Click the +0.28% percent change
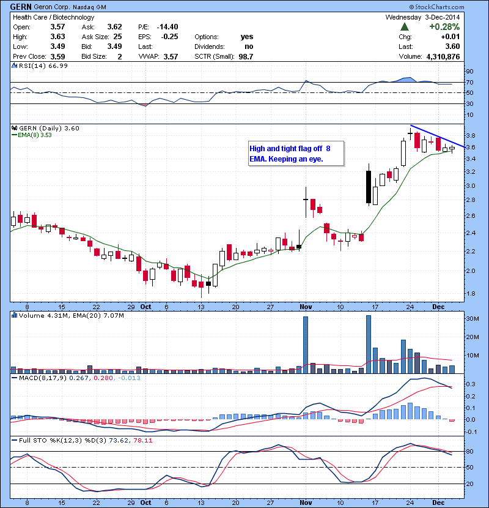 (x=444, y=26)
